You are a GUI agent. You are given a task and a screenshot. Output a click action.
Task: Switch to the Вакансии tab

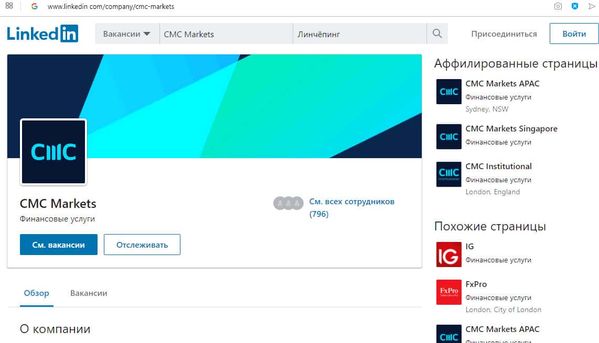tap(89, 293)
